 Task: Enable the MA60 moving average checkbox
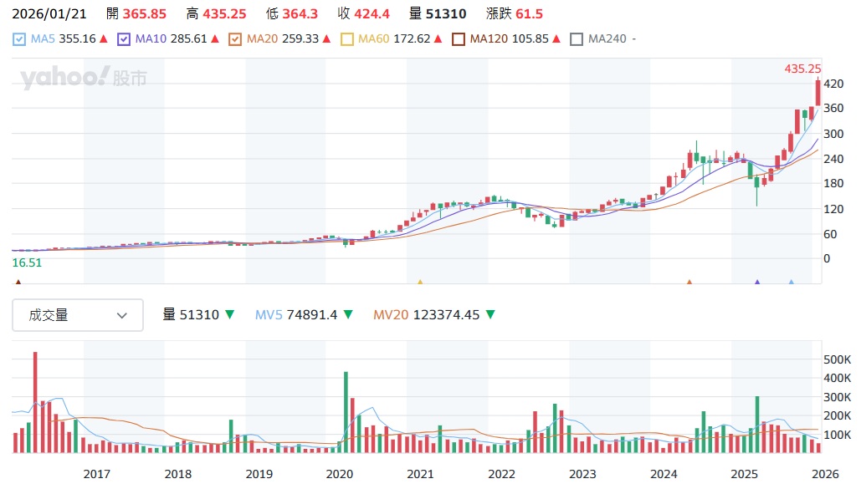coord(347,39)
